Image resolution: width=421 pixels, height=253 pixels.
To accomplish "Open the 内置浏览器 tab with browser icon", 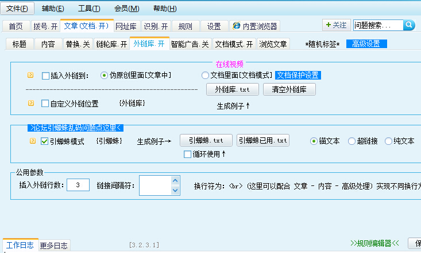I will tap(256, 26).
